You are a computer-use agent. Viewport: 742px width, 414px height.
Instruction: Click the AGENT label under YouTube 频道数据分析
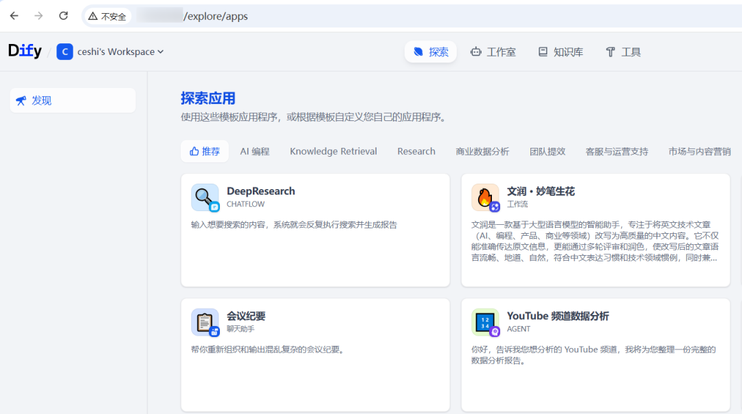(x=519, y=329)
